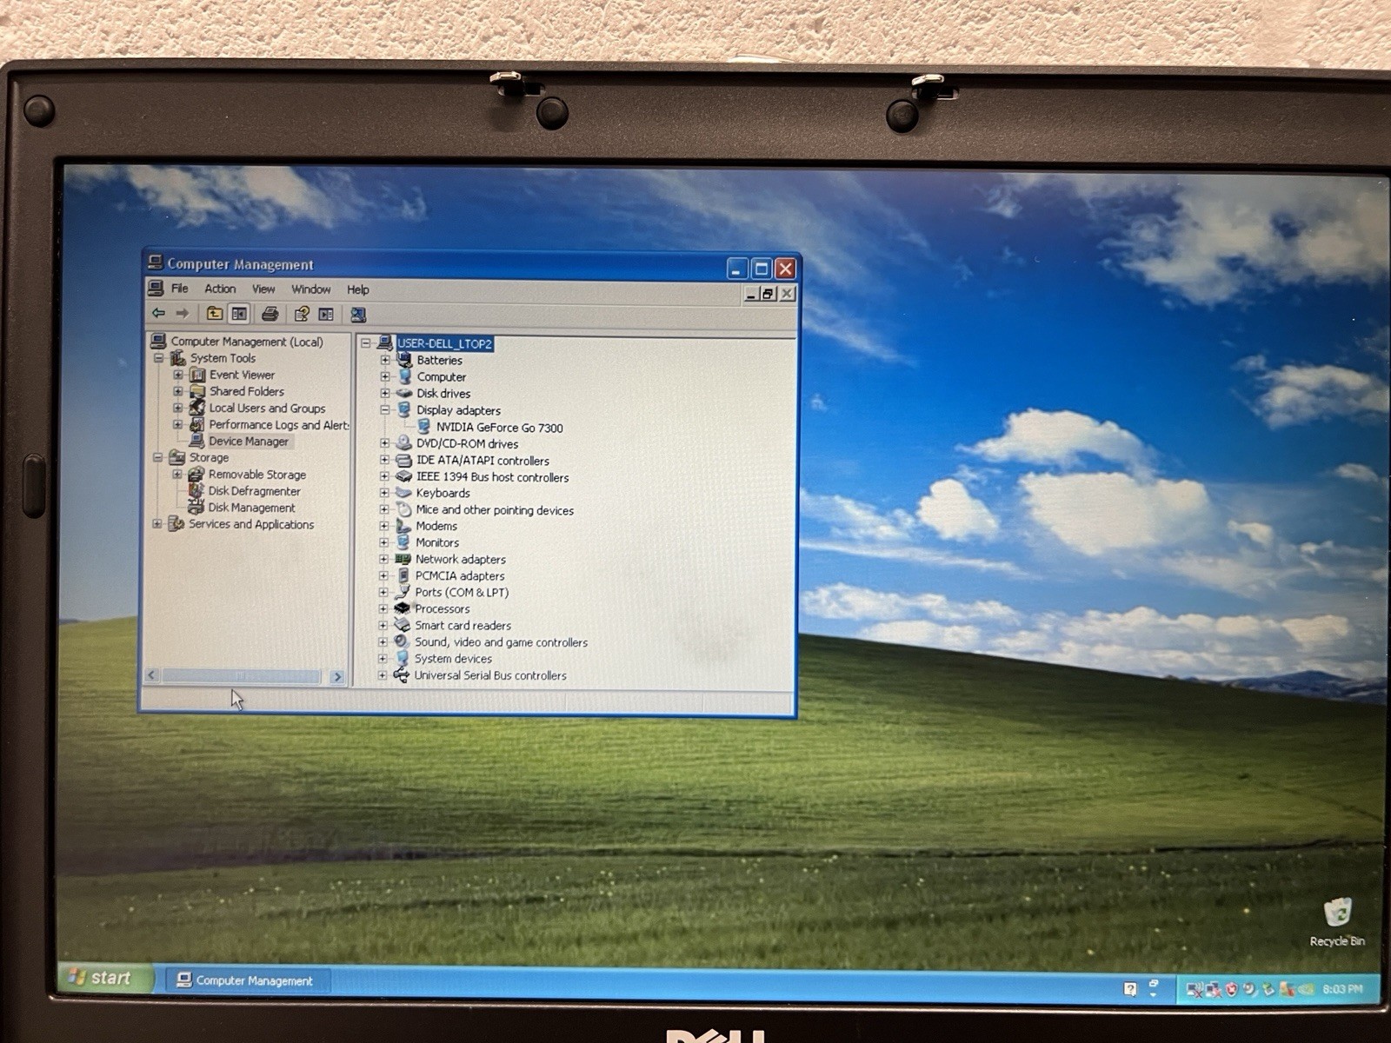1391x1043 pixels.
Task: Click the DVD/CD-ROM drives icon
Action: (x=403, y=443)
